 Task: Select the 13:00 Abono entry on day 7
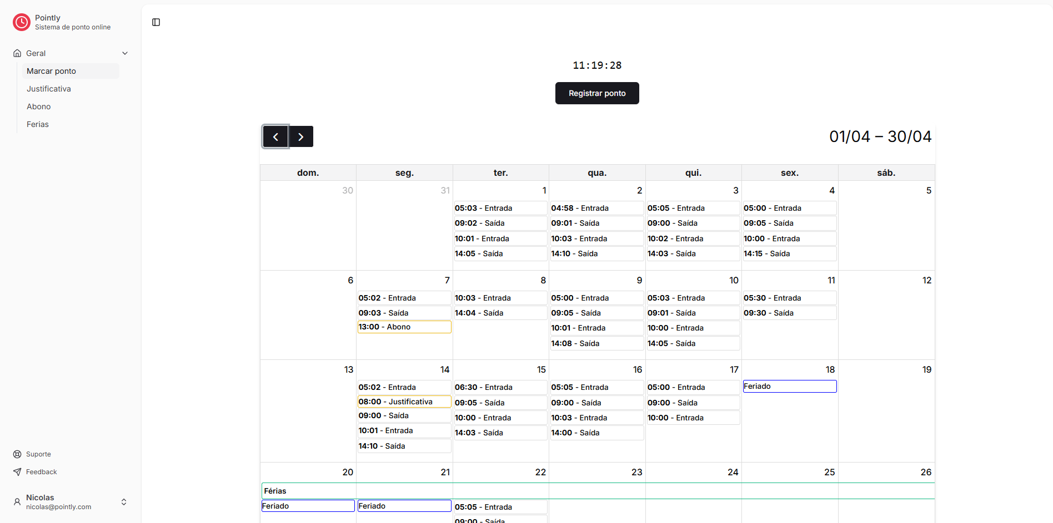[x=404, y=327]
